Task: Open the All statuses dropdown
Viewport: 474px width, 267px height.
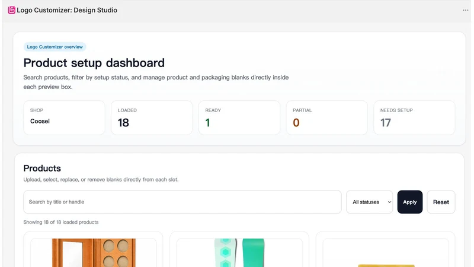Action: (x=369, y=202)
